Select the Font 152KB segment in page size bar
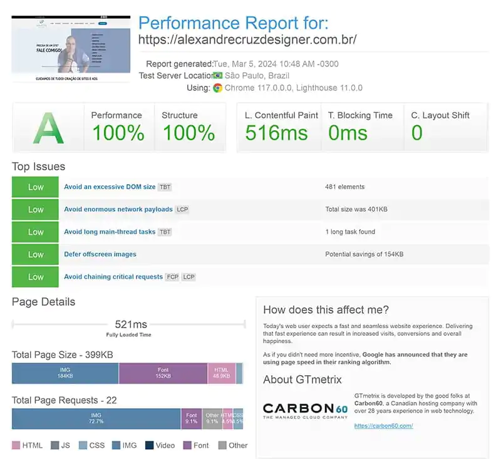Image resolution: width=501 pixels, height=459 pixels. (x=163, y=373)
